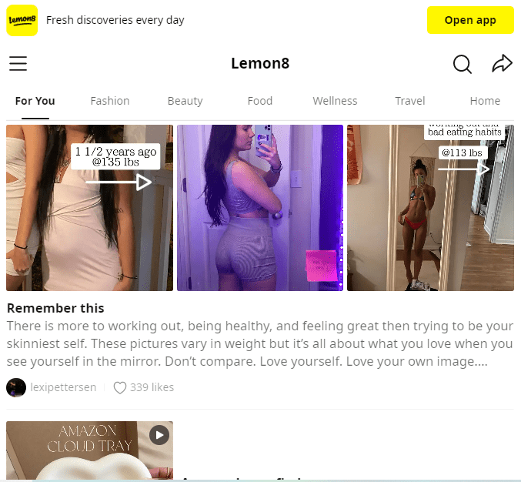Play the Amazon Cloud Tray video
The width and height of the screenshot is (521, 482).
point(159,435)
